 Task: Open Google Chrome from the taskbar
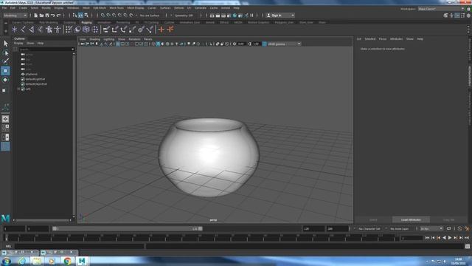pyautogui.click(x=67, y=261)
